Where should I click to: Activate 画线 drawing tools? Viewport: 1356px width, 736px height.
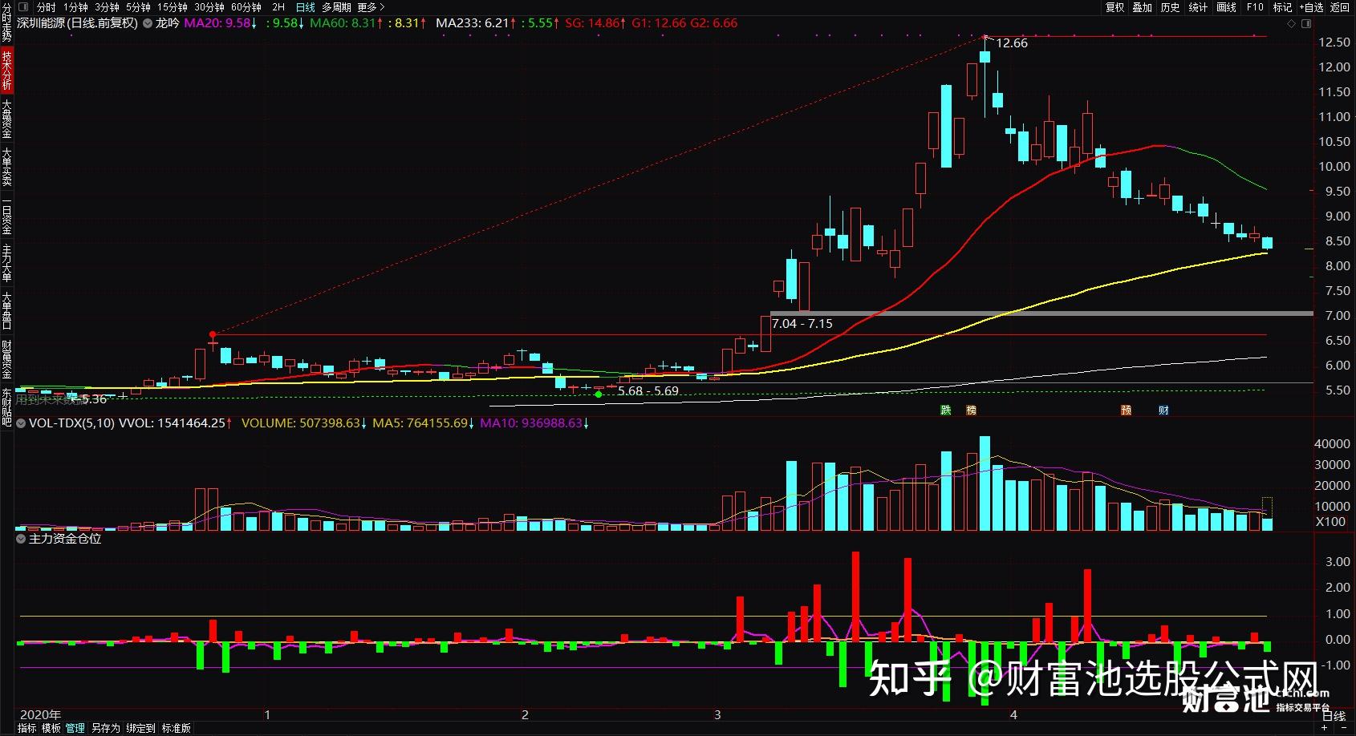(1226, 7)
